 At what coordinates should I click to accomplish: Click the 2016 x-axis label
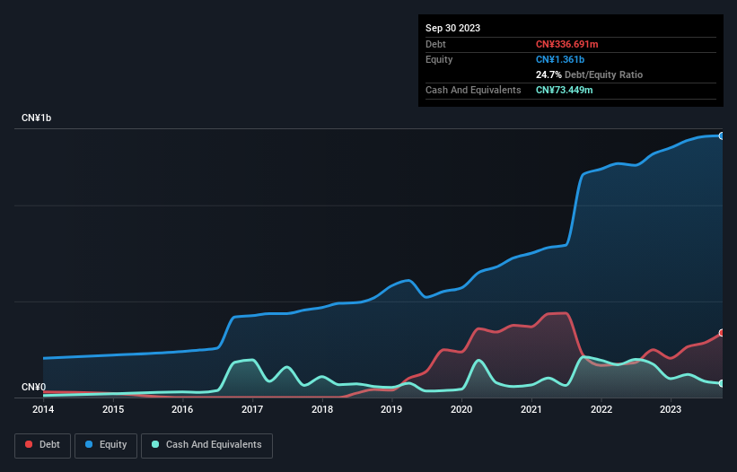click(x=182, y=409)
